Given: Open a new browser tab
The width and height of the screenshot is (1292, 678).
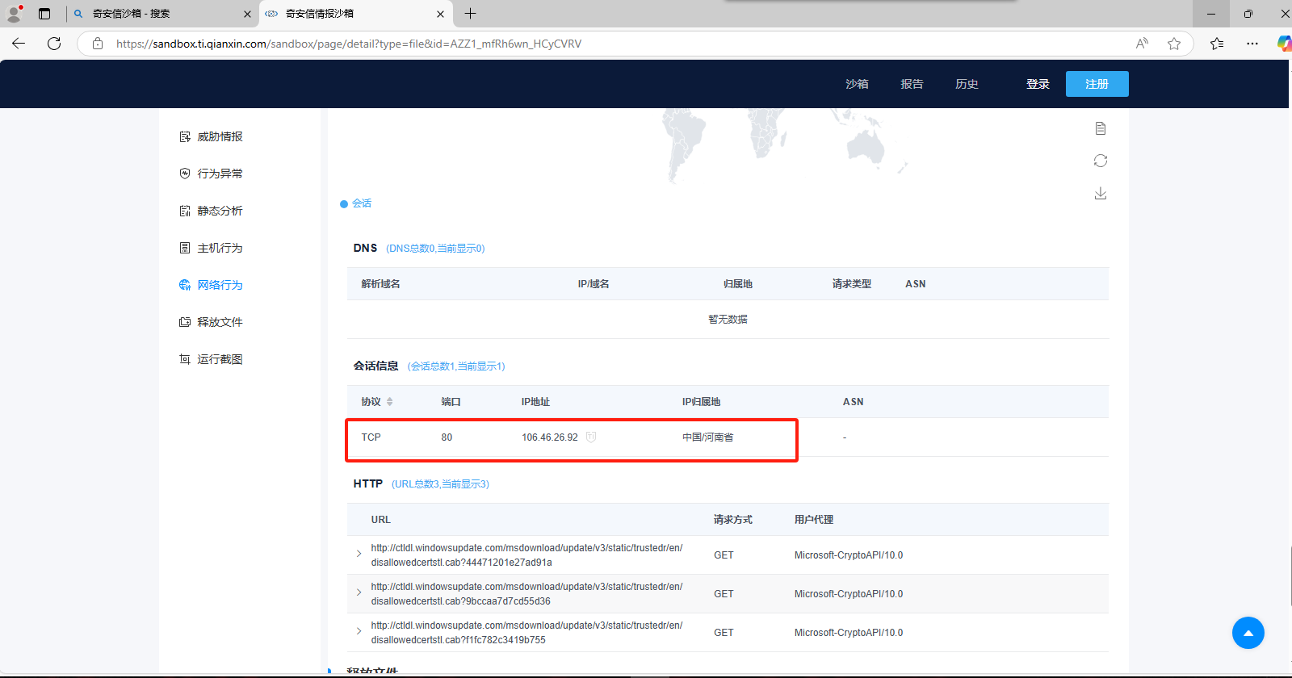Looking at the screenshot, I should (x=471, y=14).
